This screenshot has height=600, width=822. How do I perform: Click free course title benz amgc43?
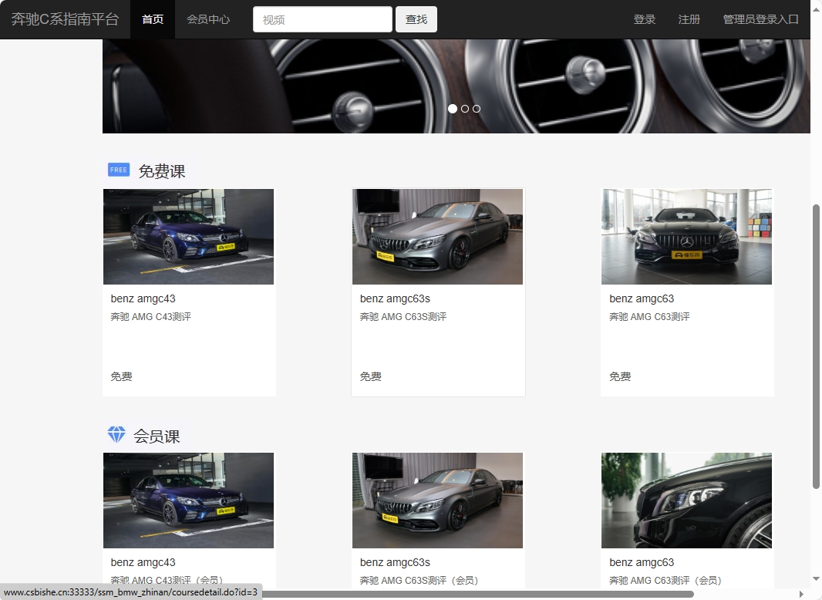click(x=143, y=298)
